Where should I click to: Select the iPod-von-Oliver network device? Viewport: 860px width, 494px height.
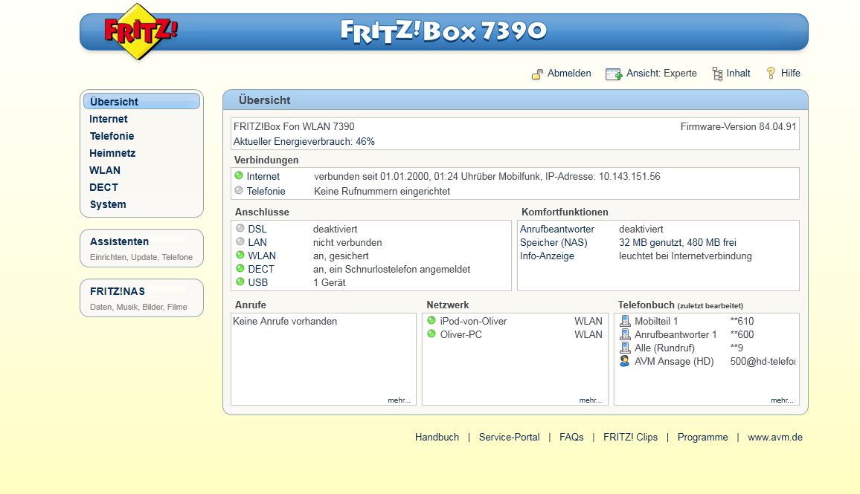(x=473, y=321)
